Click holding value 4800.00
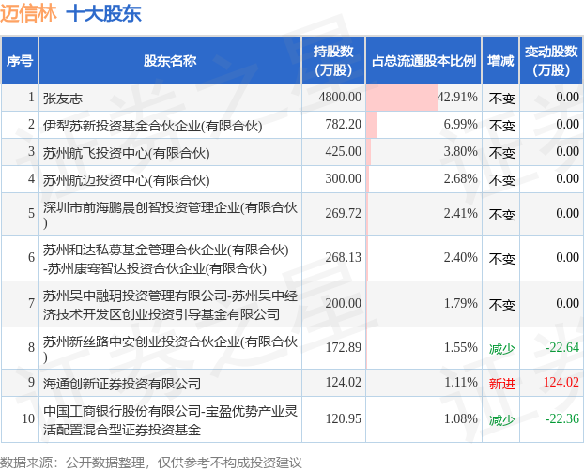 point(340,98)
